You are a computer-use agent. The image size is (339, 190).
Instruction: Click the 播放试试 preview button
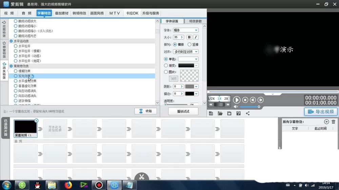(x=183, y=111)
